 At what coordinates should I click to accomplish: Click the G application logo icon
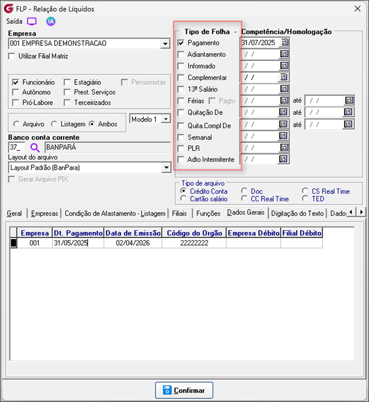coord(9,9)
